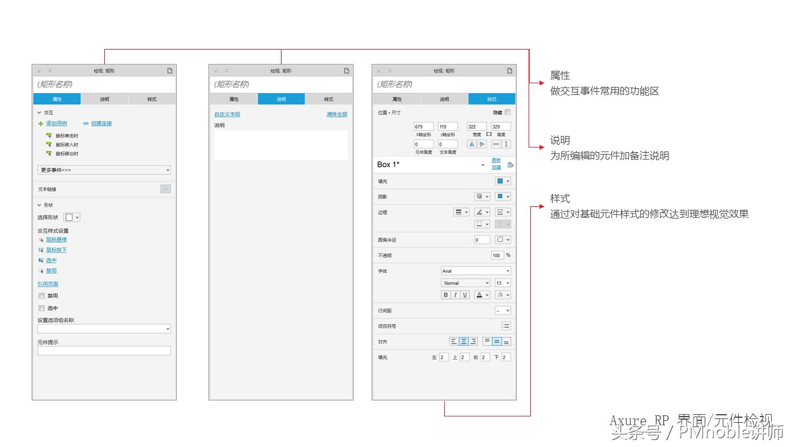Click the bottom vertical alignment icon

click(507, 341)
